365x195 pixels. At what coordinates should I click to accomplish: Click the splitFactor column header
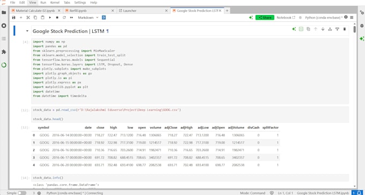270,127
